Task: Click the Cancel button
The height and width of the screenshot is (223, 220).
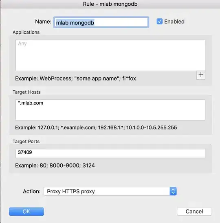Action: coord(194,212)
